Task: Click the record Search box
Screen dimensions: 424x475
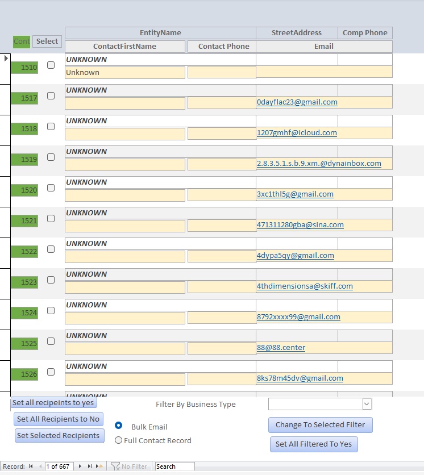Action: (175, 466)
